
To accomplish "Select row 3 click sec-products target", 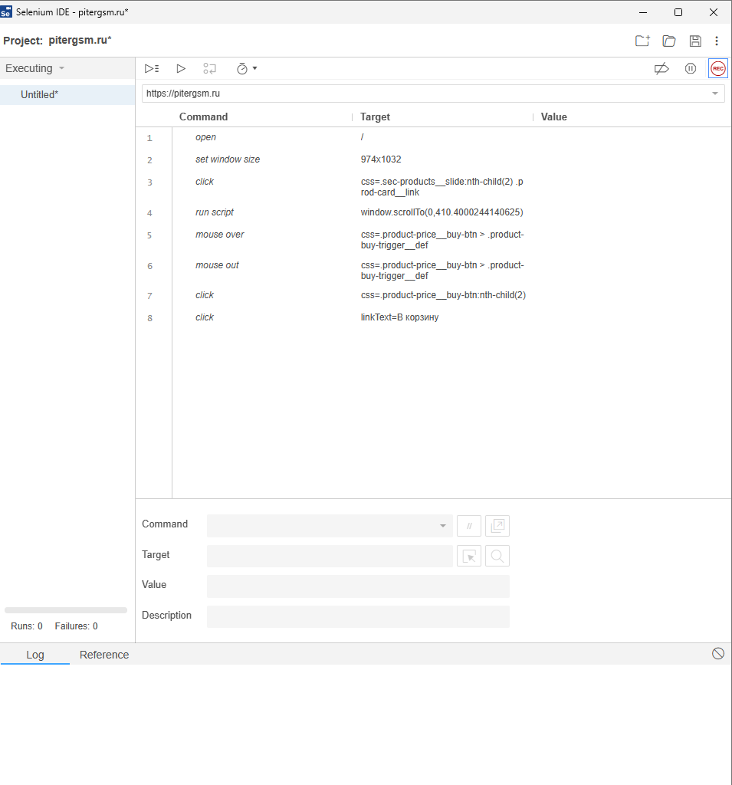I will (442, 187).
